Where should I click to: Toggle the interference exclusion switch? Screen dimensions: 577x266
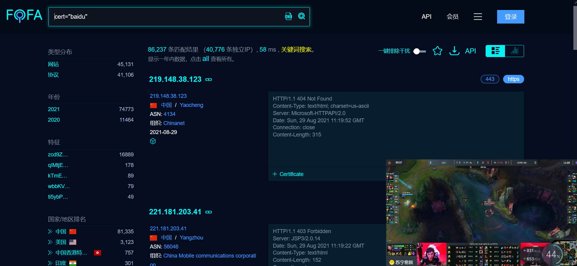[x=420, y=51]
